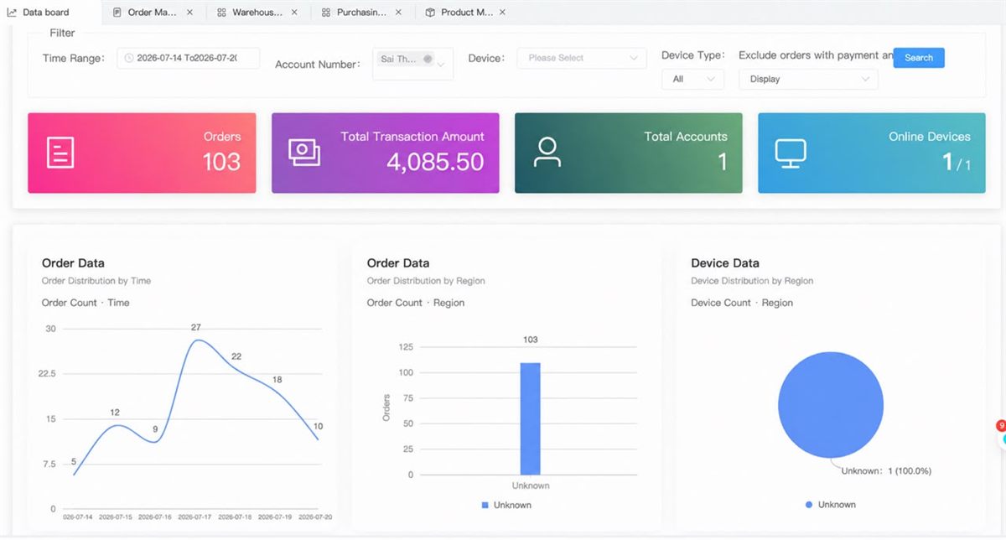Click Order Distribution by Time subtitle
Screen dimensions: 1006x540
[96, 281]
